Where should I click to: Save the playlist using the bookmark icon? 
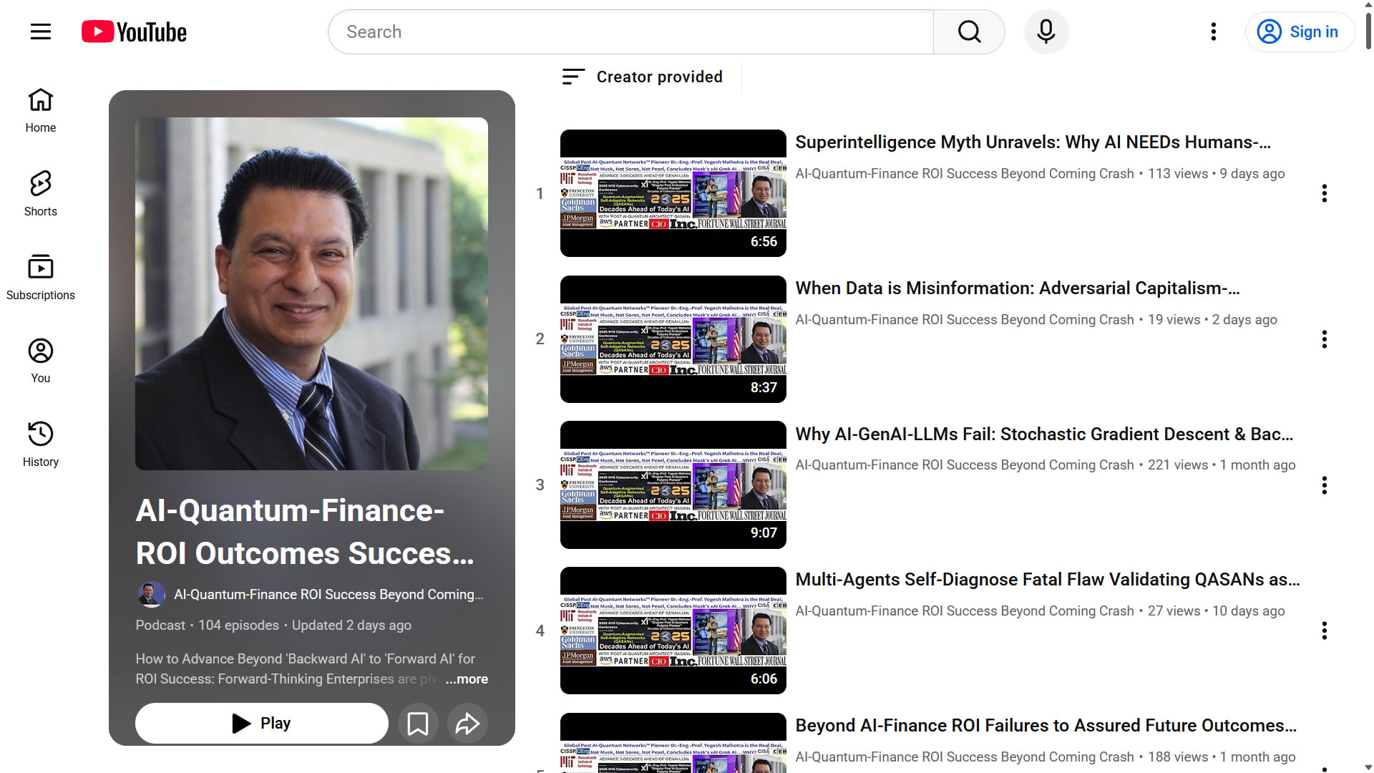[418, 723]
